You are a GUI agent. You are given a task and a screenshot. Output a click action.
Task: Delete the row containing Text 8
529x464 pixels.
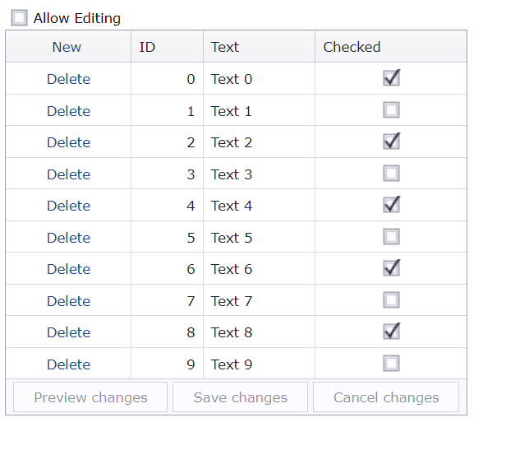(68, 332)
